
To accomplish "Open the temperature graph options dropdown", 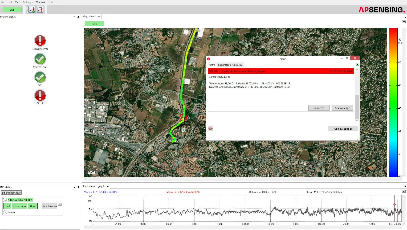I will click(404, 191).
